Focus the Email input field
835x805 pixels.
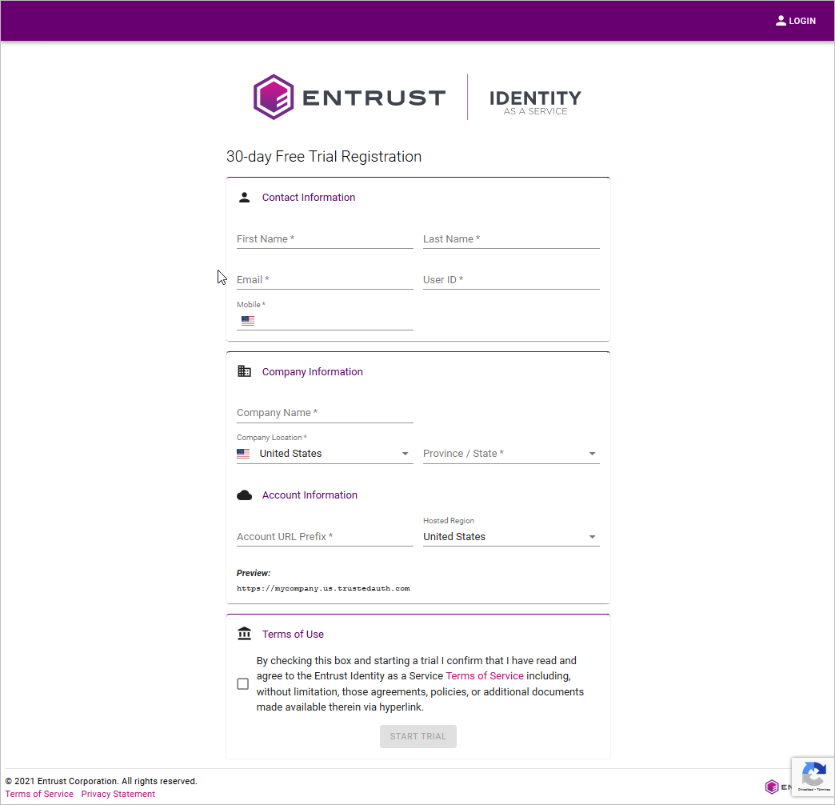pos(325,280)
